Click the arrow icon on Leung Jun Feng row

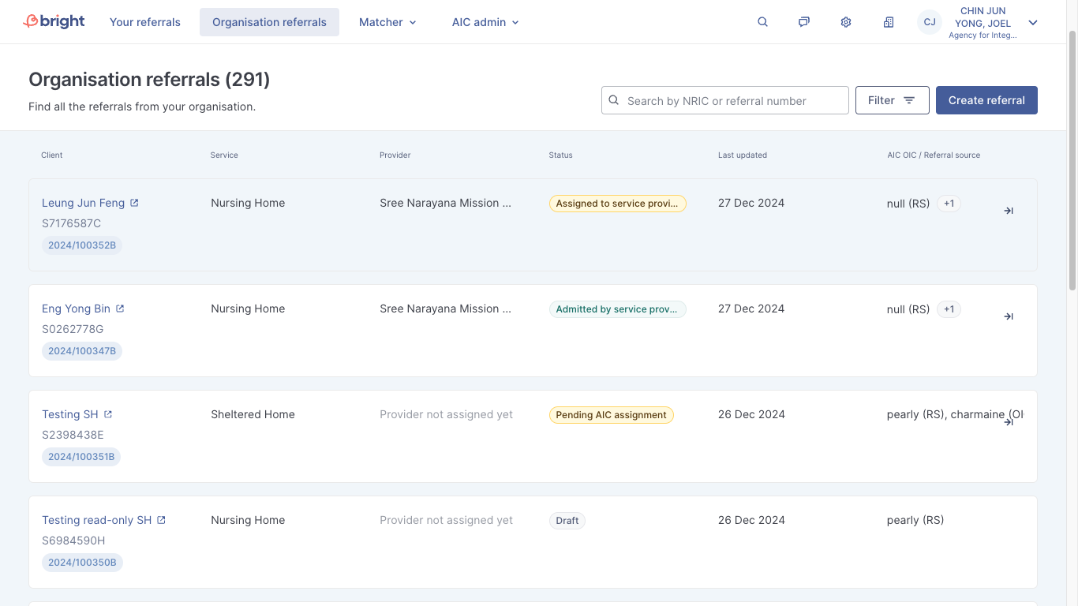(x=1009, y=211)
